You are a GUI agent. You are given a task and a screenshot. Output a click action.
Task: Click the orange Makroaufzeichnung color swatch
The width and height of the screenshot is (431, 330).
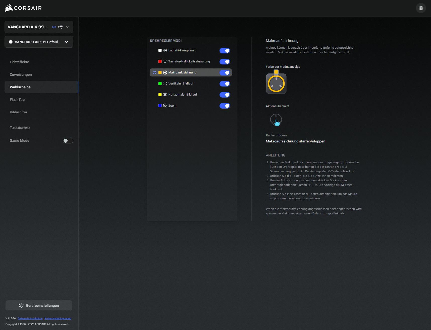[x=160, y=72]
